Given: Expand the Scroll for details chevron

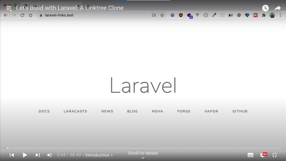Looking at the screenshot, I should [x=143, y=157].
